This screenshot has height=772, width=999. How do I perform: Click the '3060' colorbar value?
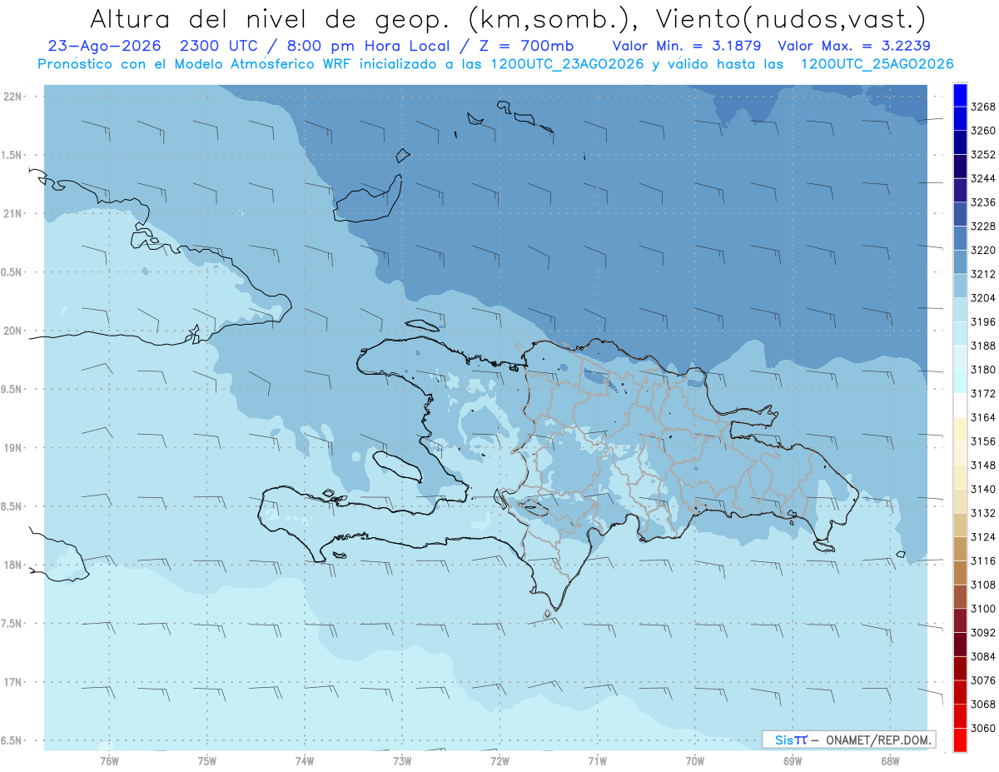[x=983, y=728]
